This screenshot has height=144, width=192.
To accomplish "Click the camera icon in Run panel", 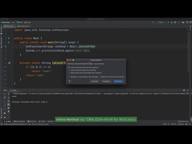I will (5, 105).
